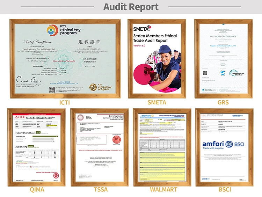The width and height of the screenshot is (262, 197).
Task: Click the yellow highlighted section of Walmart audit
Action: (x=162, y=166)
